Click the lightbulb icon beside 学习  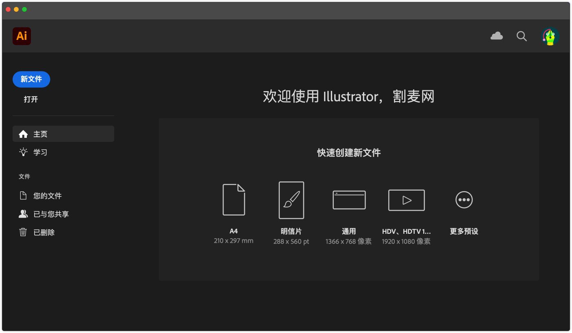click(23, 152)
